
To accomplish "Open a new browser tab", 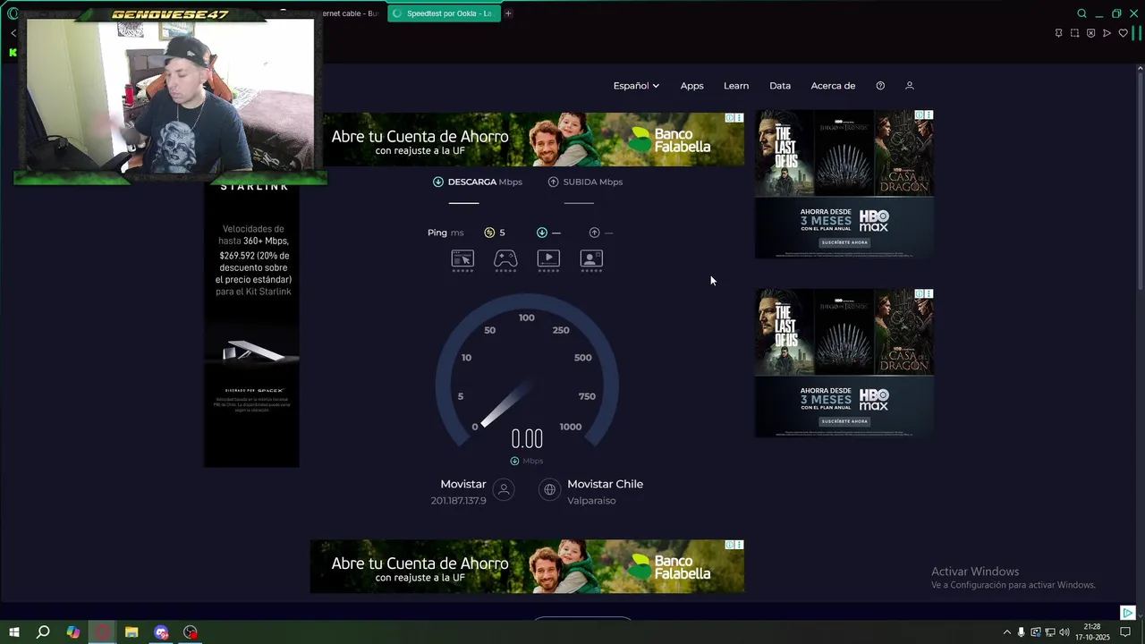I will [508, 13].
